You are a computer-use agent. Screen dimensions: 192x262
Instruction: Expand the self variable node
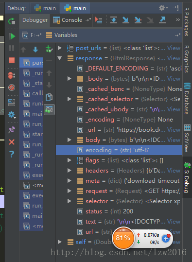(x=59, y=242)
